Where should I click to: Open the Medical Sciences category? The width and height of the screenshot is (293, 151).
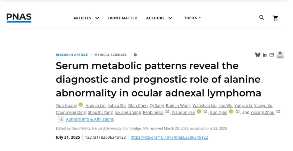pos(110,55)
